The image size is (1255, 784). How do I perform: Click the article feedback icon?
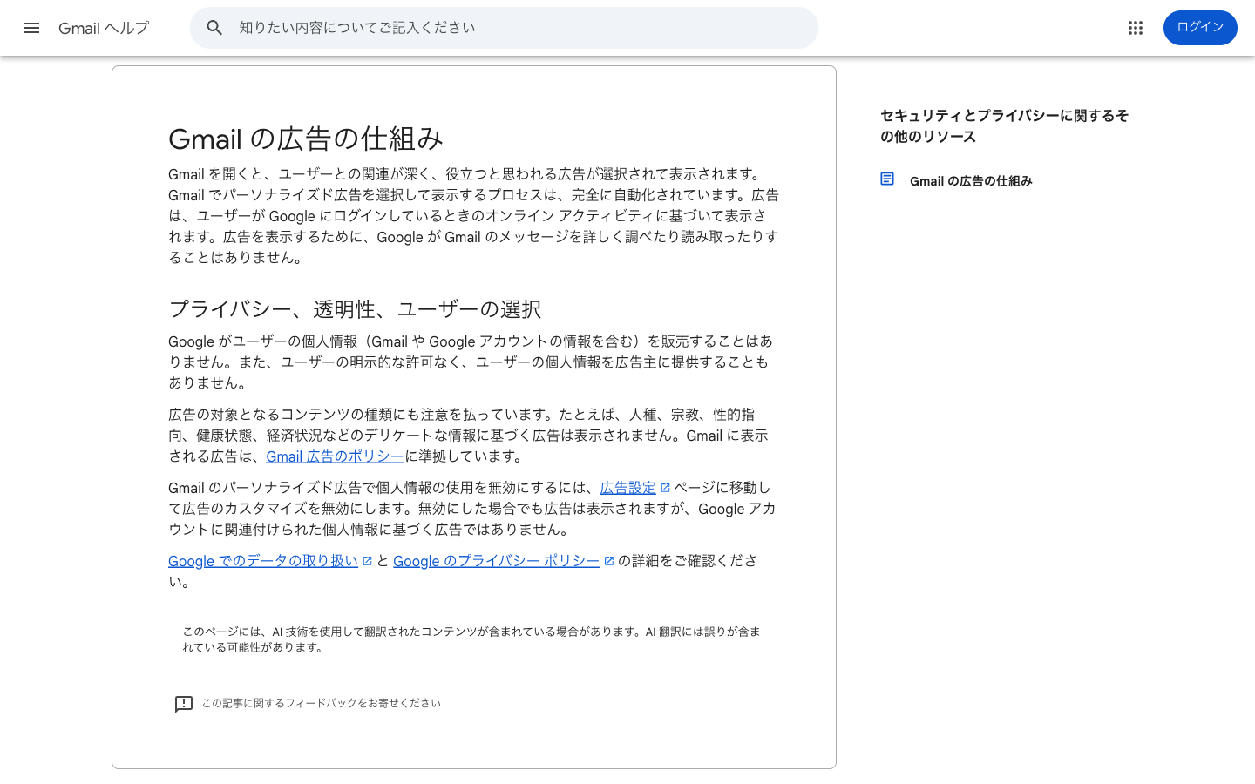click(184, 704)
